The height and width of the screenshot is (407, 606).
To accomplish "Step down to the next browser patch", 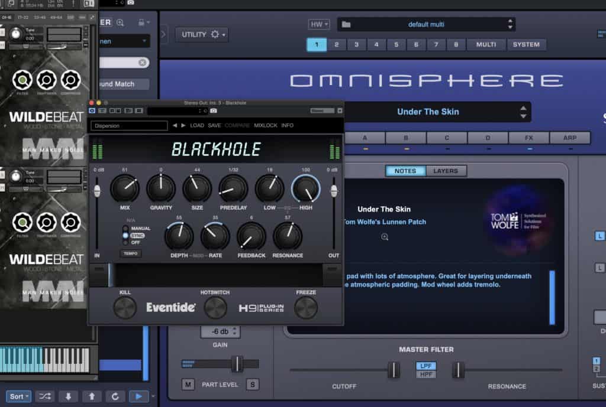I will [x=69, y=396].
